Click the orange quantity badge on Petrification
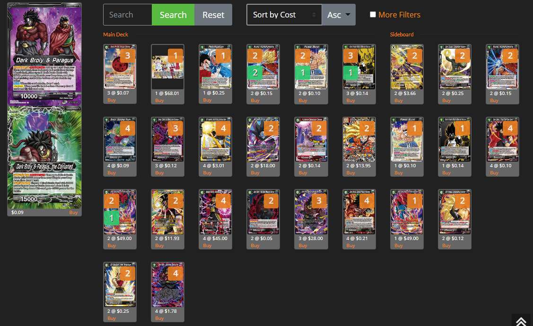This screenshot has width=533, height=326. (223, 55)
